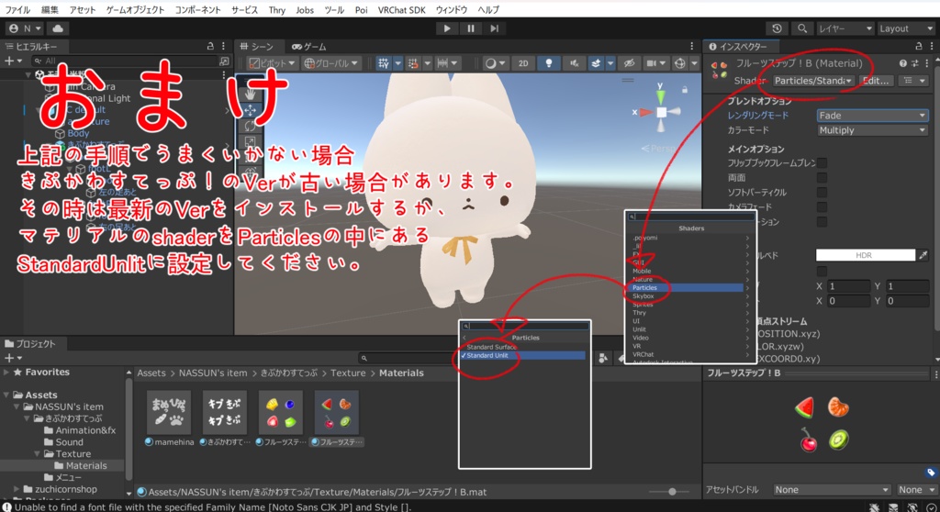Viewport: 940px width, 512px height.
Task: Select the Animation&fx folder
Action: click(x=85, y=429)
